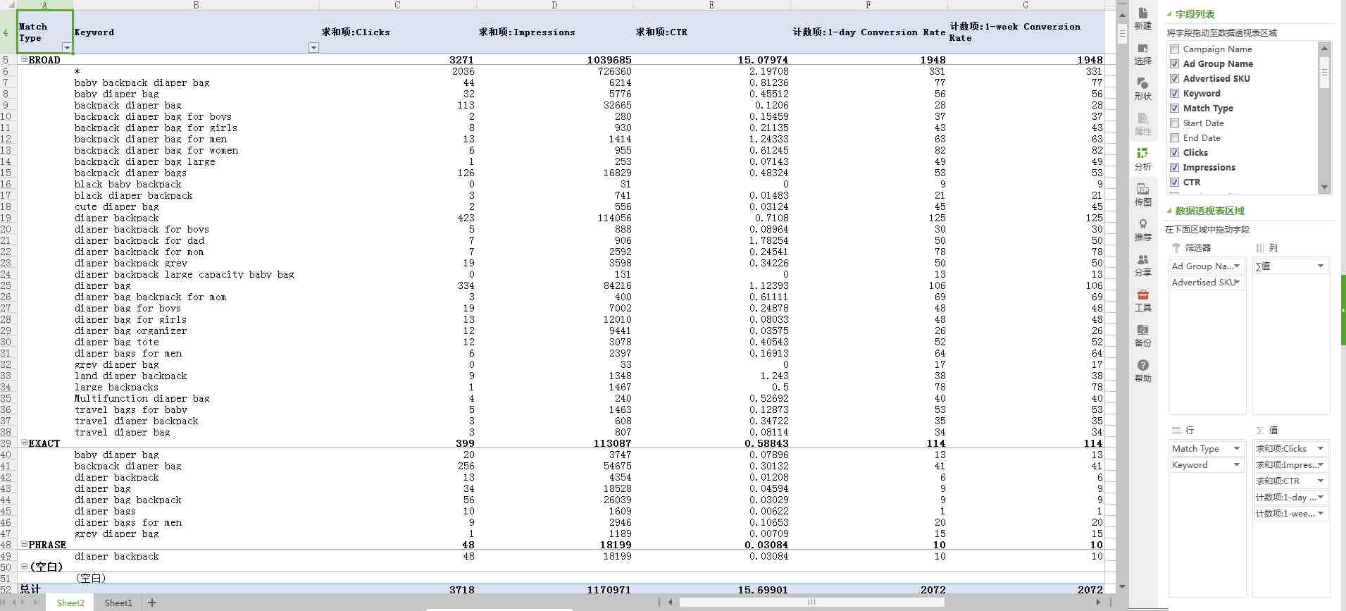Viewport: 1346px width, 611px height.
Task: Add a new sheet with the plus icon
Action: pos(152,603)
